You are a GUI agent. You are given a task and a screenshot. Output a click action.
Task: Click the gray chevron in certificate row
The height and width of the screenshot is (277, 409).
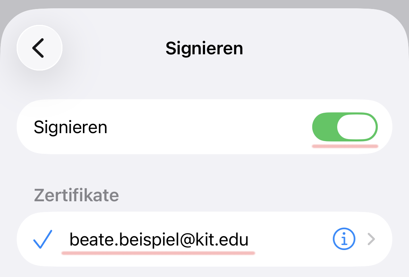click(371, 239)
